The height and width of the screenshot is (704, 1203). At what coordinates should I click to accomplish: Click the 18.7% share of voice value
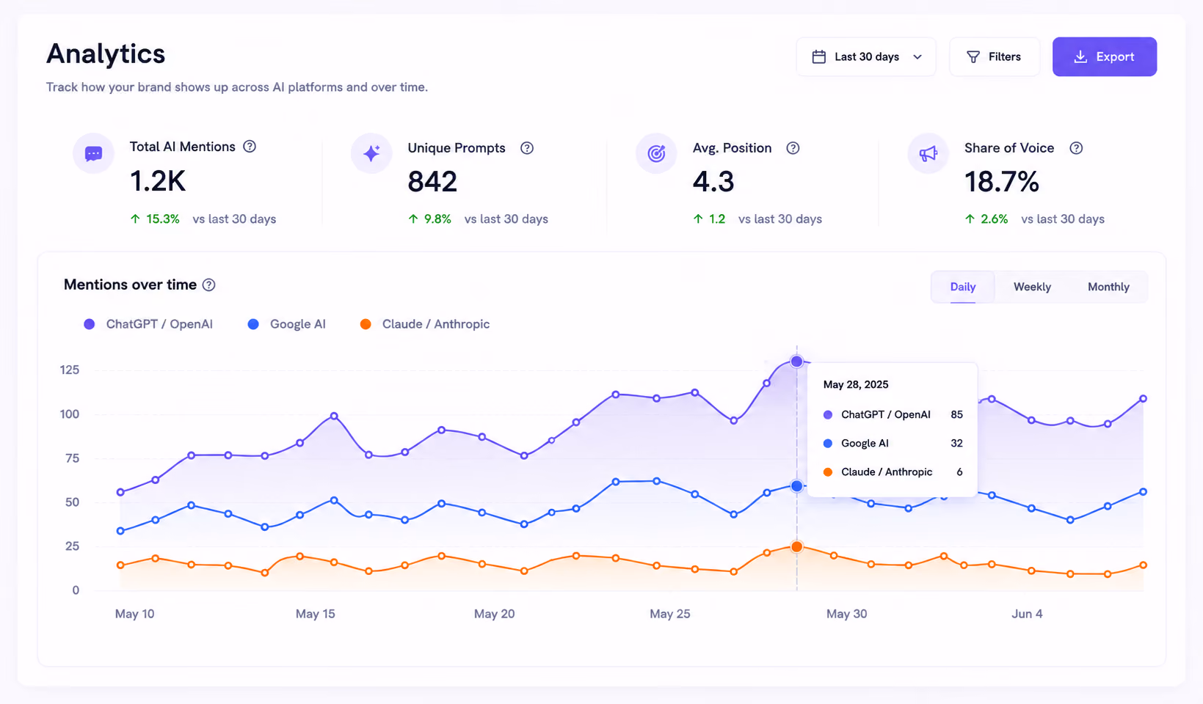click(x=1002, y=182)
